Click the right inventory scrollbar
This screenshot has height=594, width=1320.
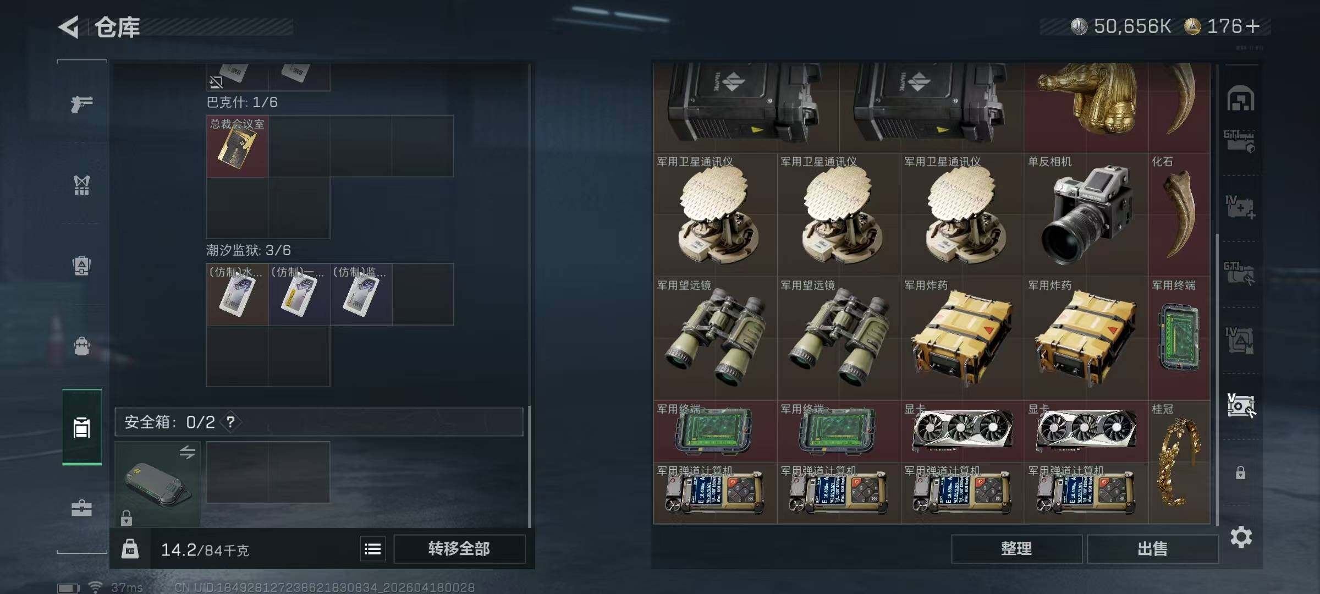pyautogui.click(x=1217, y=380)
